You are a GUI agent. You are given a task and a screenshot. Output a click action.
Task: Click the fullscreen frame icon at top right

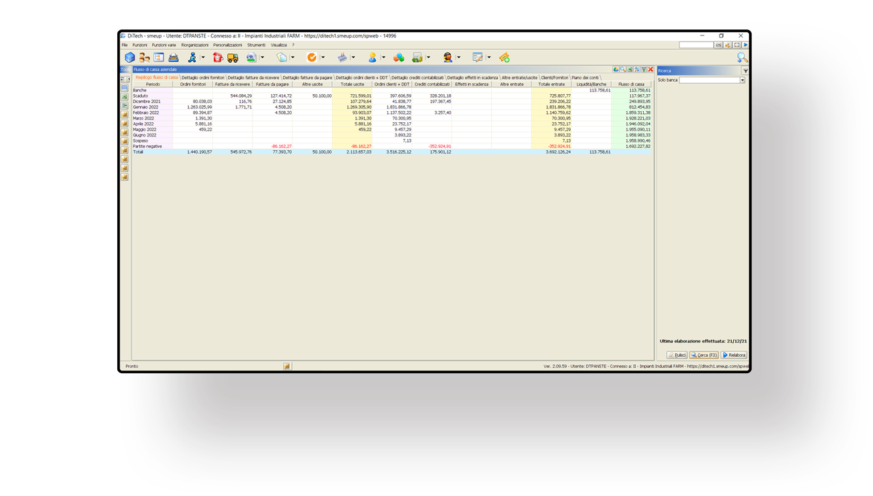737,45
